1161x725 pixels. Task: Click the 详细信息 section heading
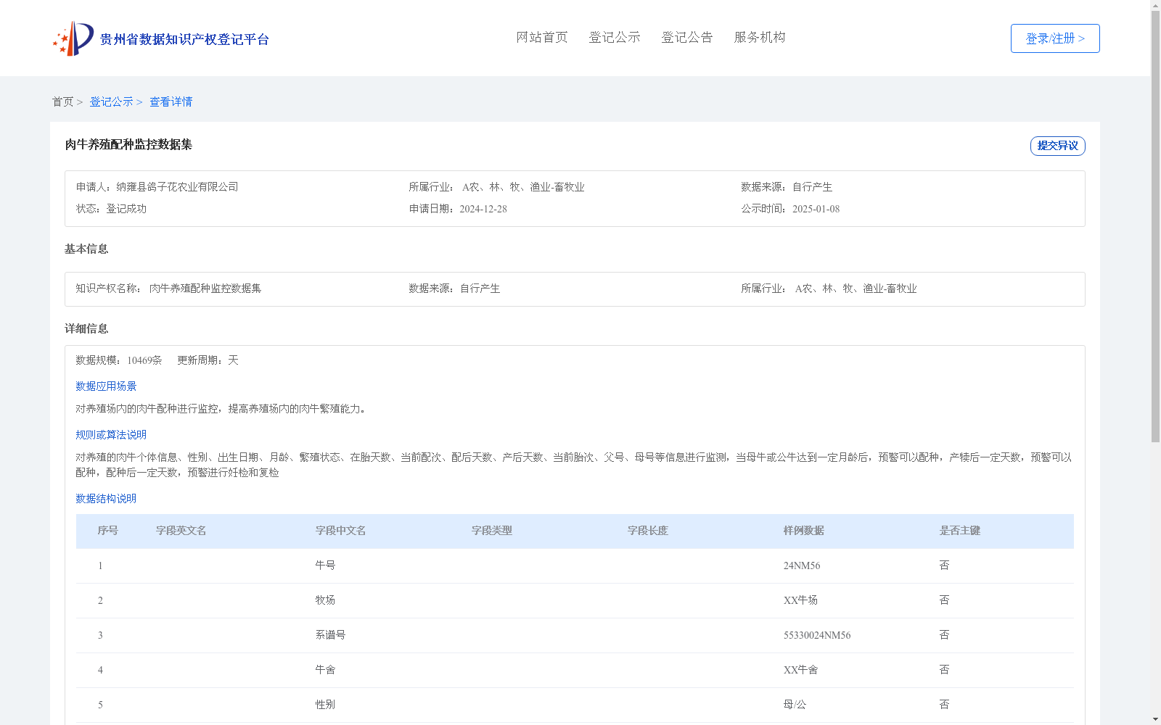(86, 329)
